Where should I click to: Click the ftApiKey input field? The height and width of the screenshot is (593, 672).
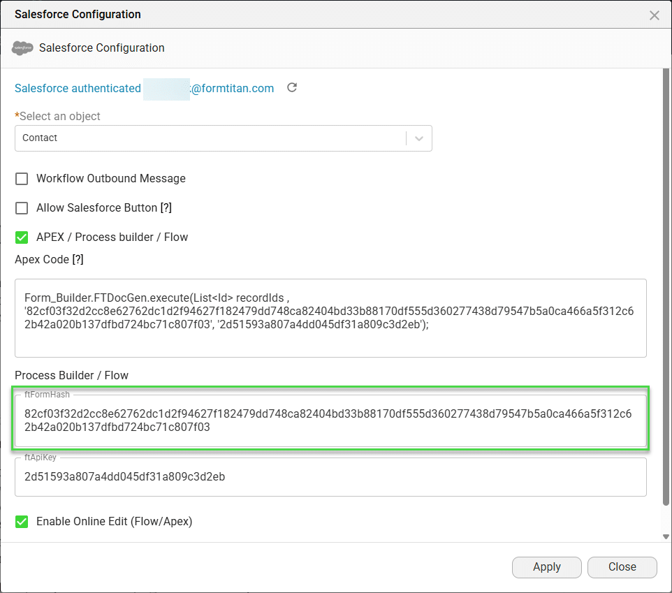(x=330, y=477)
